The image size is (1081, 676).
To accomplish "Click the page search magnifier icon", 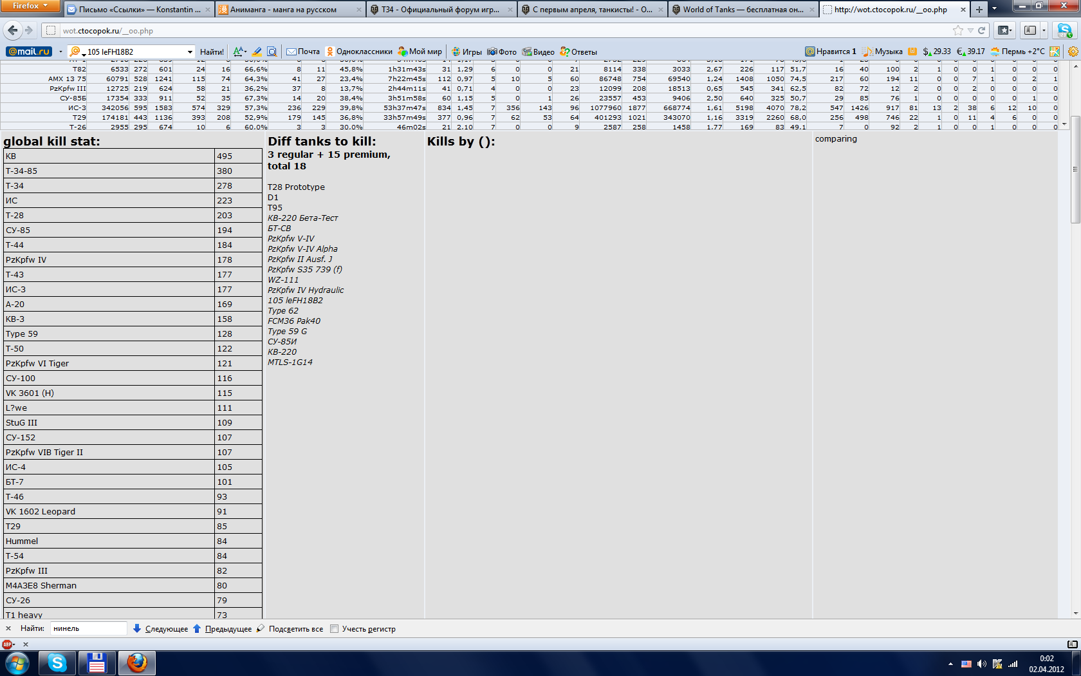I will [x=272, y=52].
